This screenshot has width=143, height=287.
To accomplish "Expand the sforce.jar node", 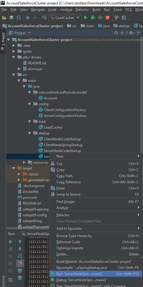I will pos(19,69).
